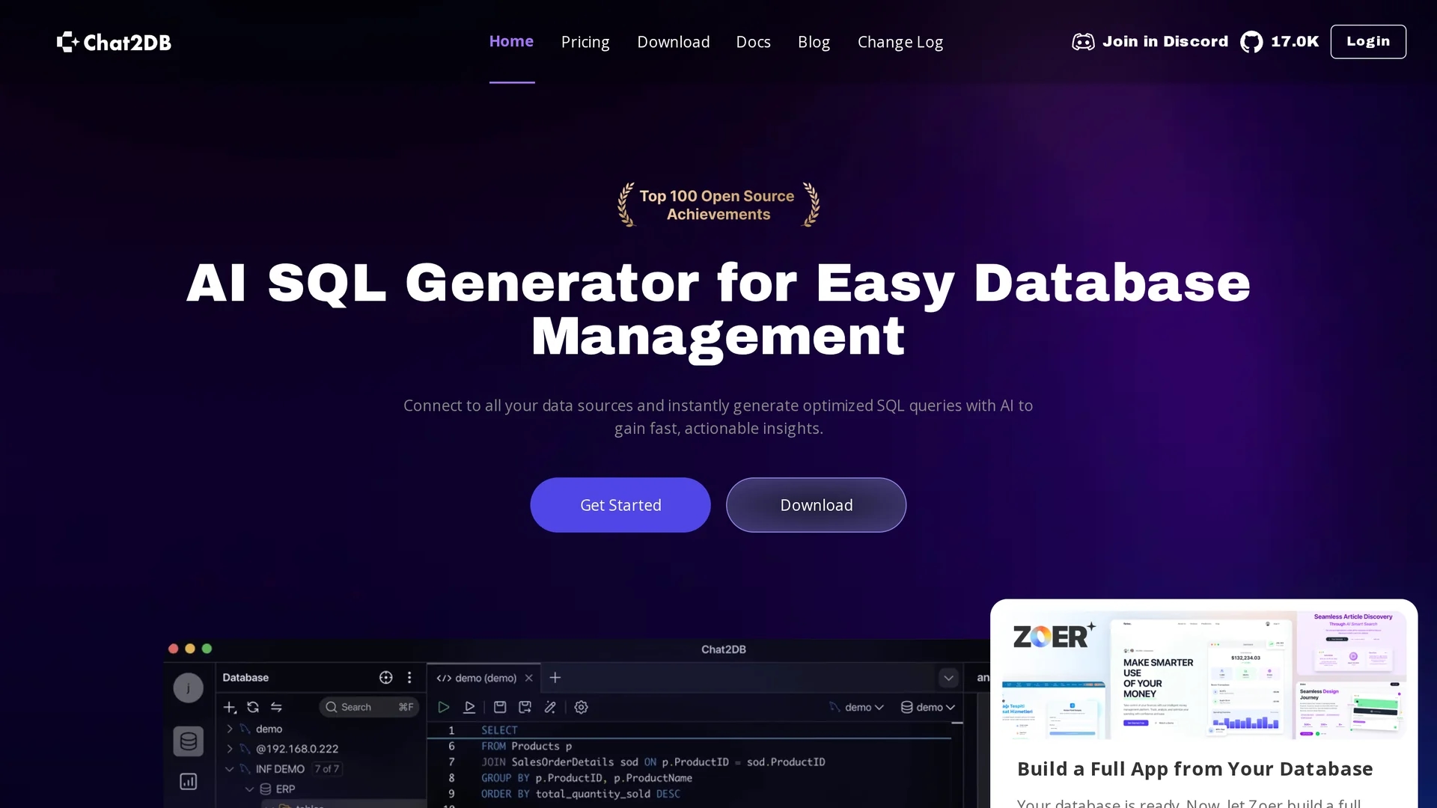Click the save-as icon in editor toolbar
Viewport: 1437px width, 808px height.
(525, 707)
